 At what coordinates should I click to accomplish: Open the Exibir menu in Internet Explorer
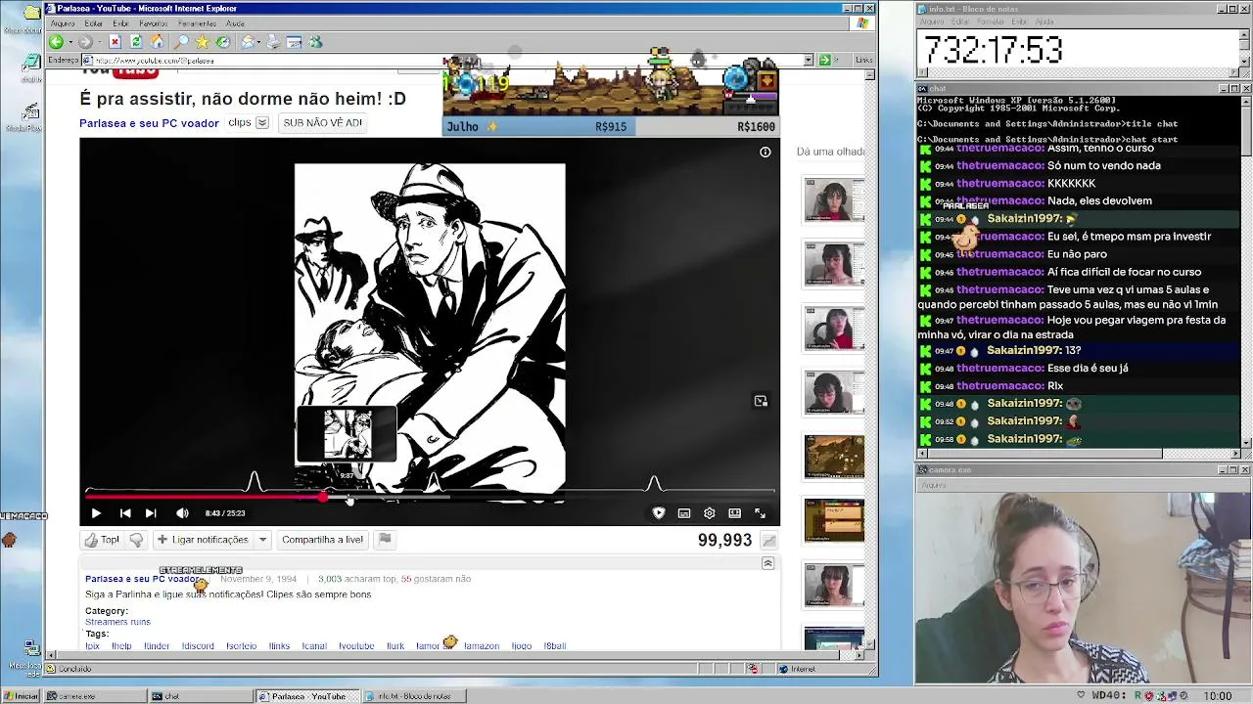[120, 23]
